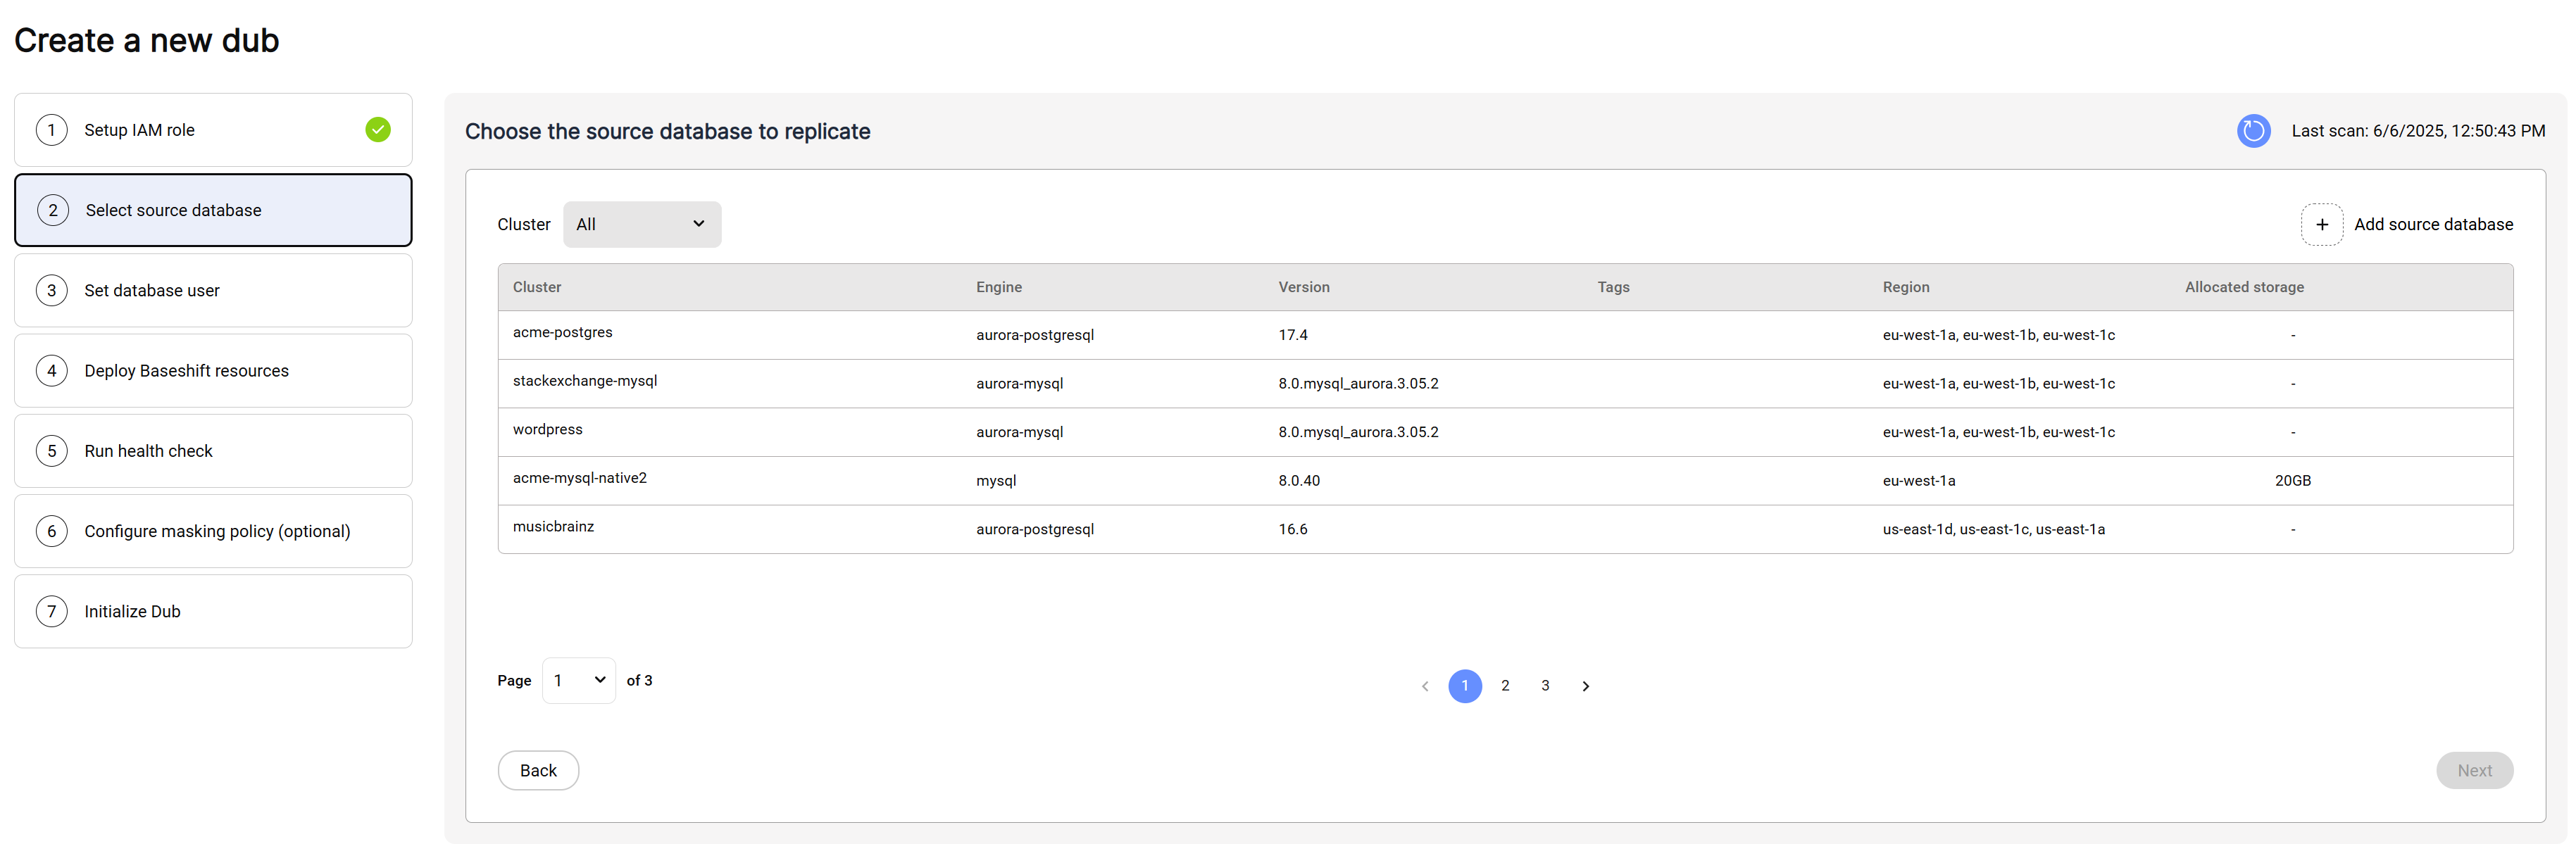Jump to pagination page 2
The height and width of the screenshot is (863, 2576).
point(1505,686)
